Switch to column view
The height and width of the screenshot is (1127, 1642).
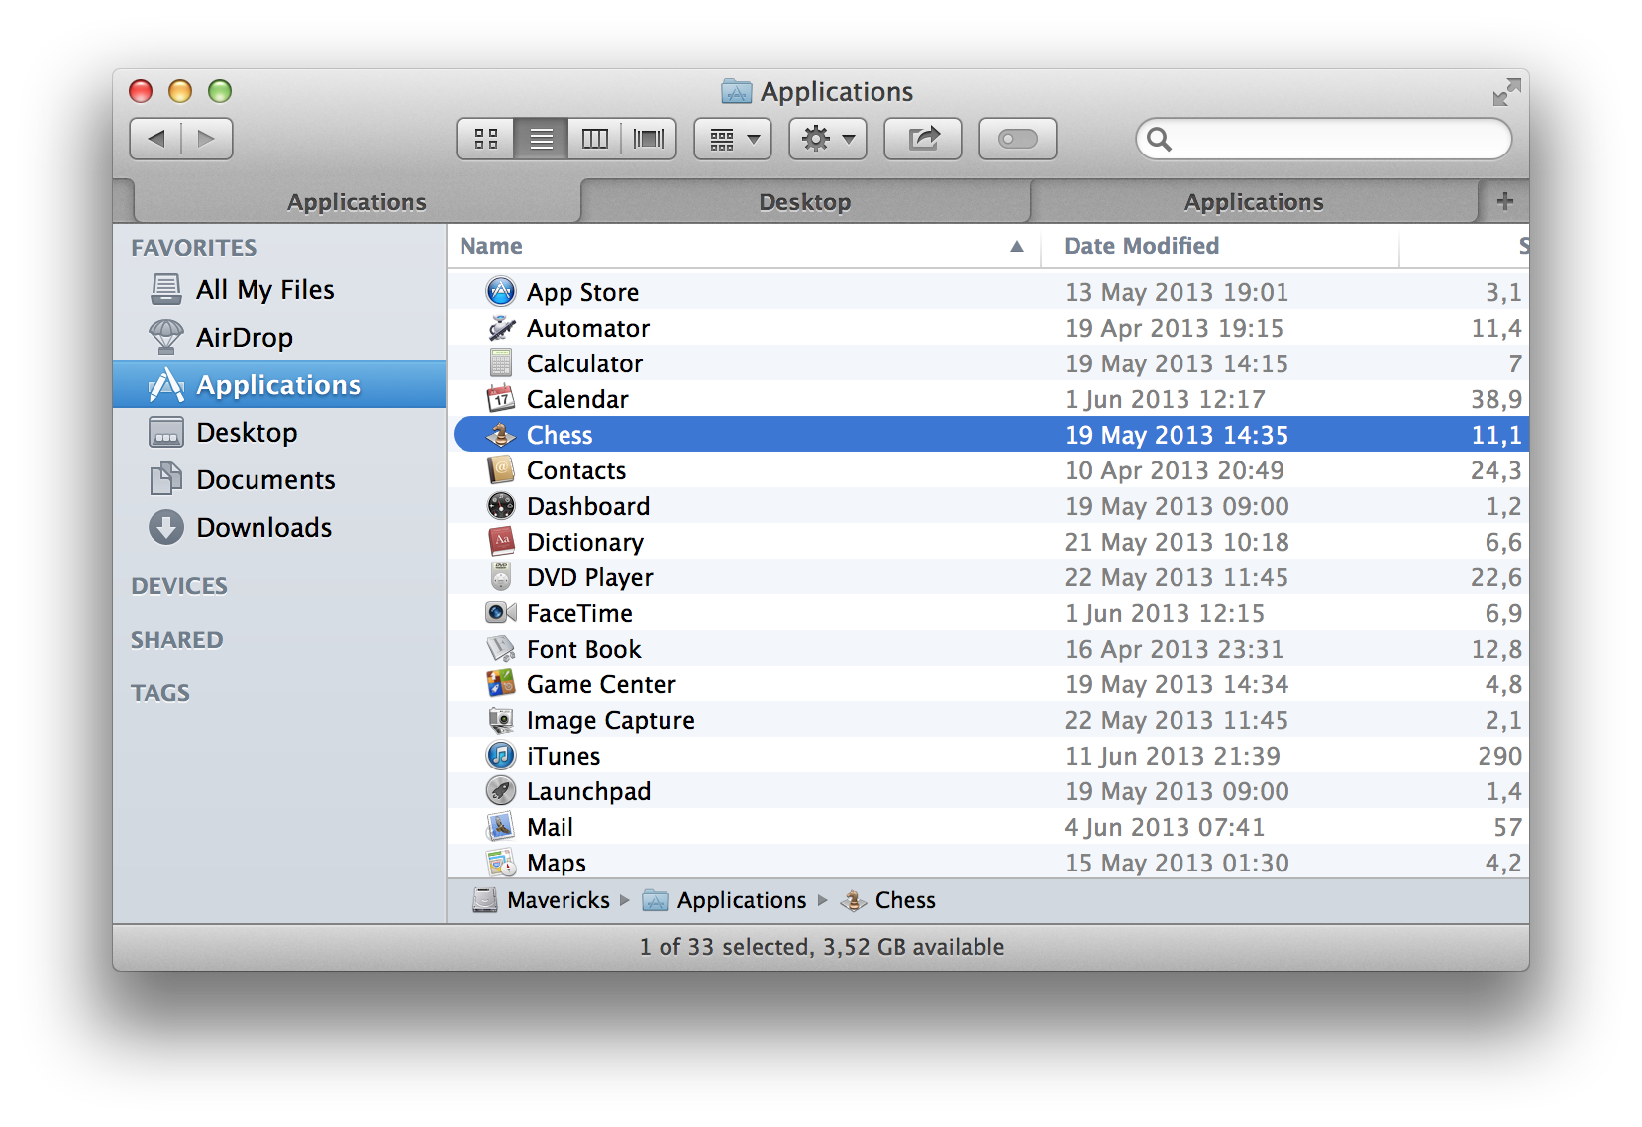click(594, 139)
